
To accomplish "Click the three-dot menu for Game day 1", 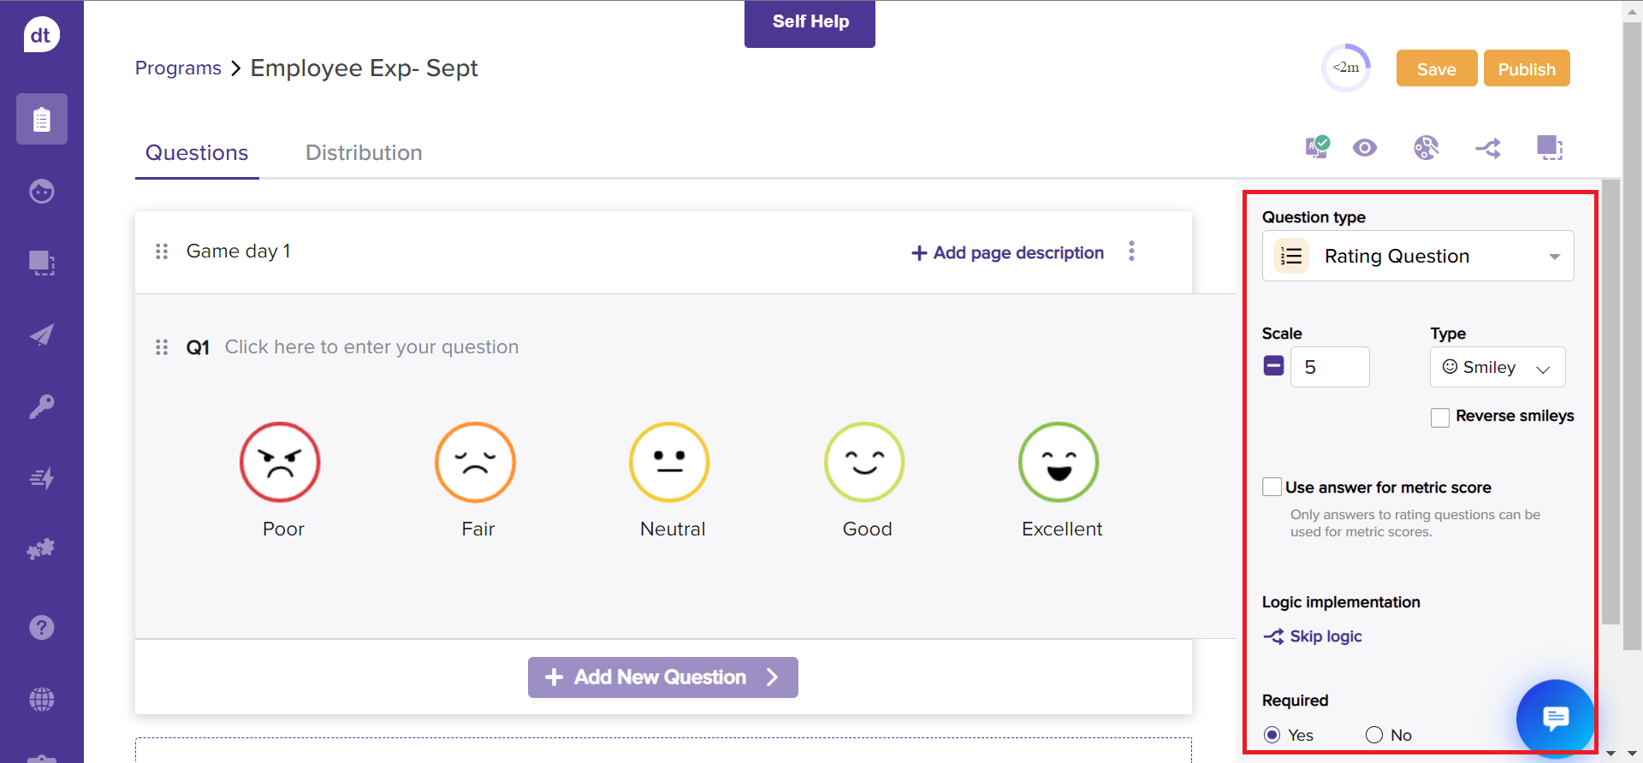I will point(1131,251).
